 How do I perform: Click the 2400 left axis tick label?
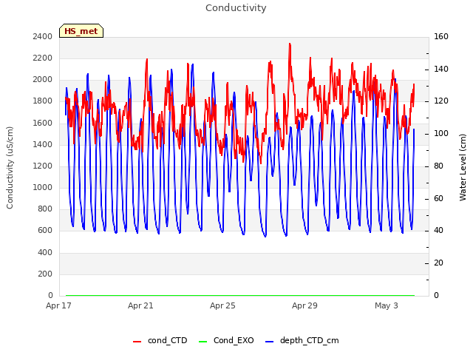[x=43, y=36]
